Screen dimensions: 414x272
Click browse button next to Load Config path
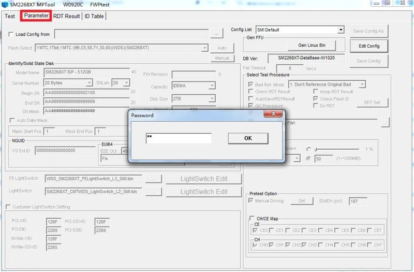point(216,34)
